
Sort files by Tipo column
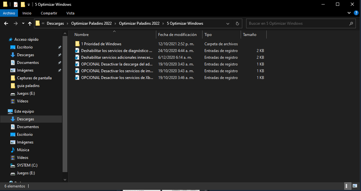(208, 35)
